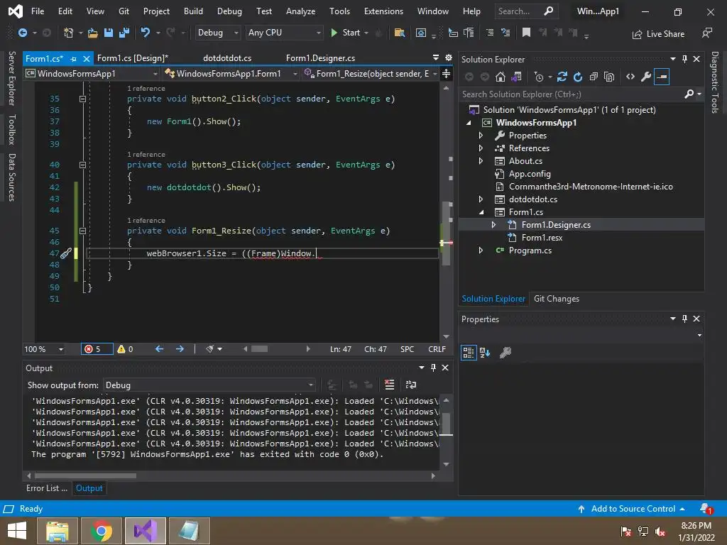The width and height of the screenshot is (727, 545).
Task: Click the Search Solution Explorer field
Action: tap(572, 94)
